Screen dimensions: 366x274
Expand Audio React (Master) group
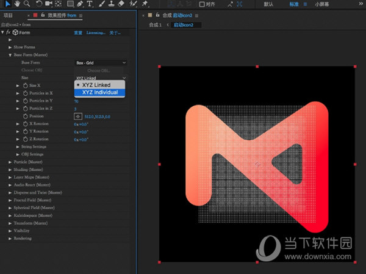coord(10,186)
